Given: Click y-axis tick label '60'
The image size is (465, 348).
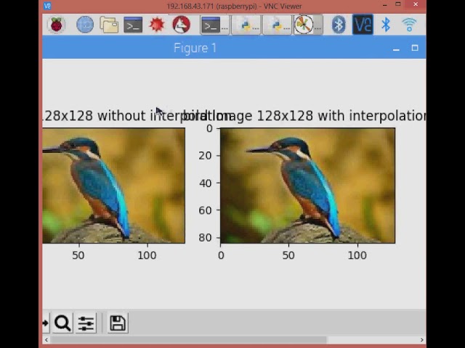Looking at the screenshot, I should click(206, 210).
